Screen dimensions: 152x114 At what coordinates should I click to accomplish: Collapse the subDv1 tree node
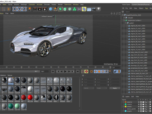125,23
